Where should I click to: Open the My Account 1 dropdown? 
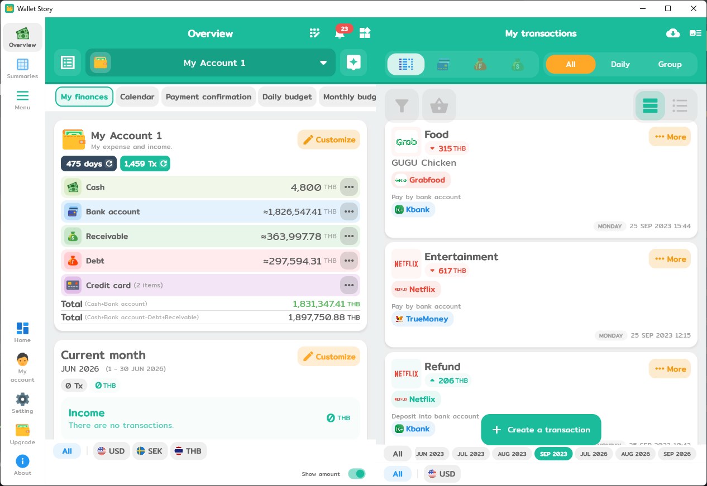click(211, 62)
